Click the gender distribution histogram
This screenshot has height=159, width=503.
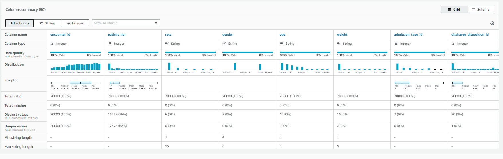pos(248,66)
